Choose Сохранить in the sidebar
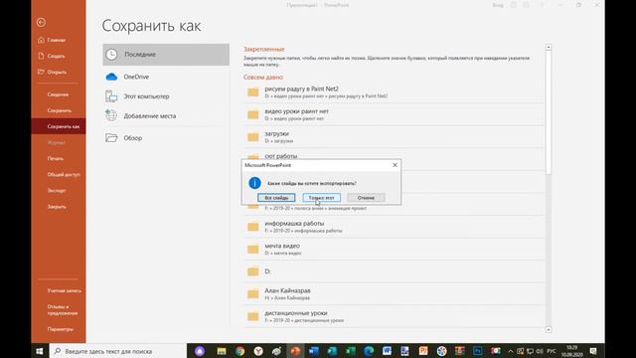This screenshot has height=358, width=636. click(60, 110)
